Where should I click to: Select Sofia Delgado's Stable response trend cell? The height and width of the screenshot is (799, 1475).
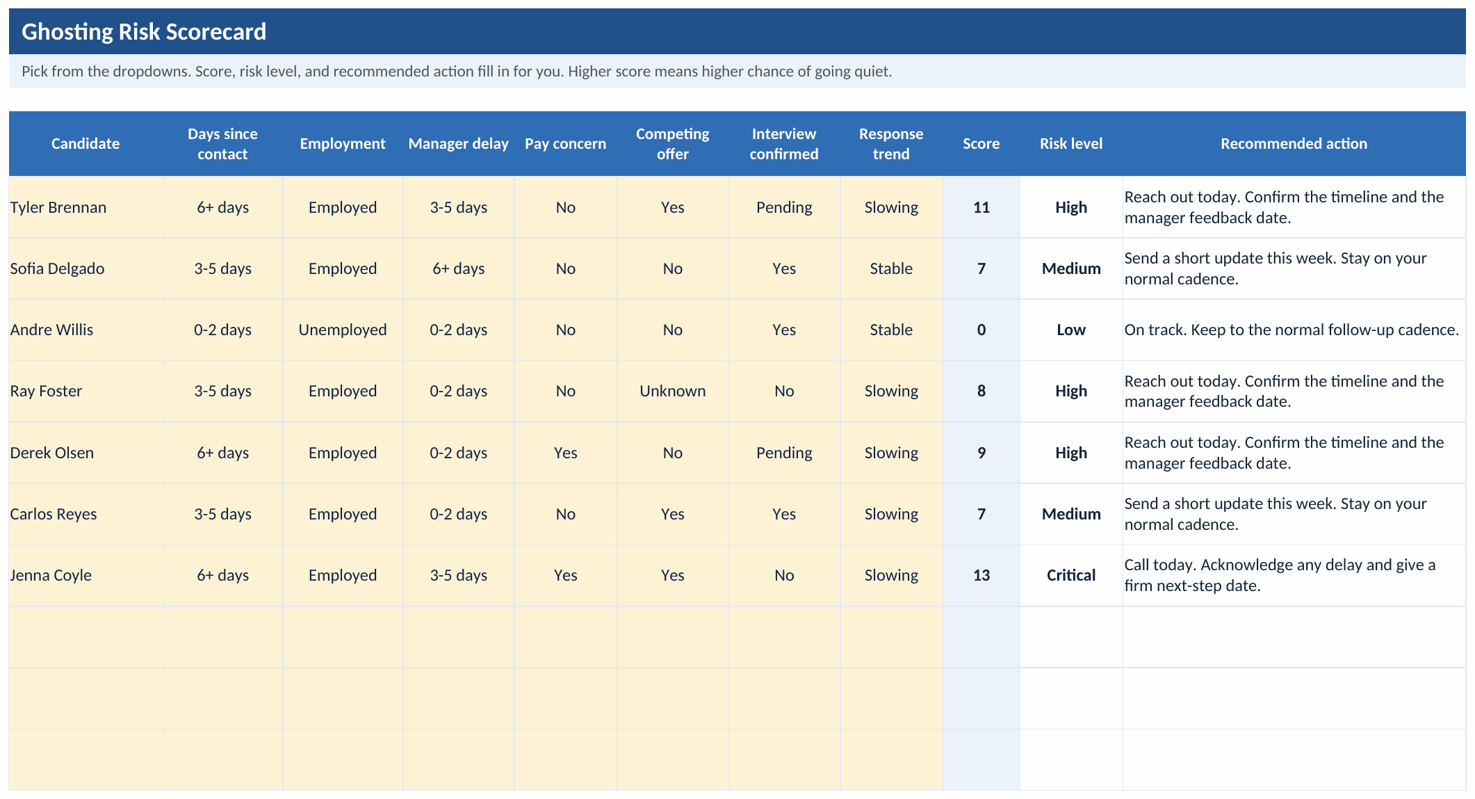(x=891, y=268)
